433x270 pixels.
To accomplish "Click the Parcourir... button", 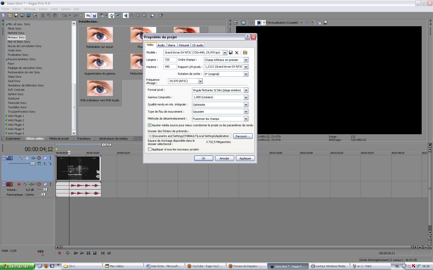I will click(243, 136).
